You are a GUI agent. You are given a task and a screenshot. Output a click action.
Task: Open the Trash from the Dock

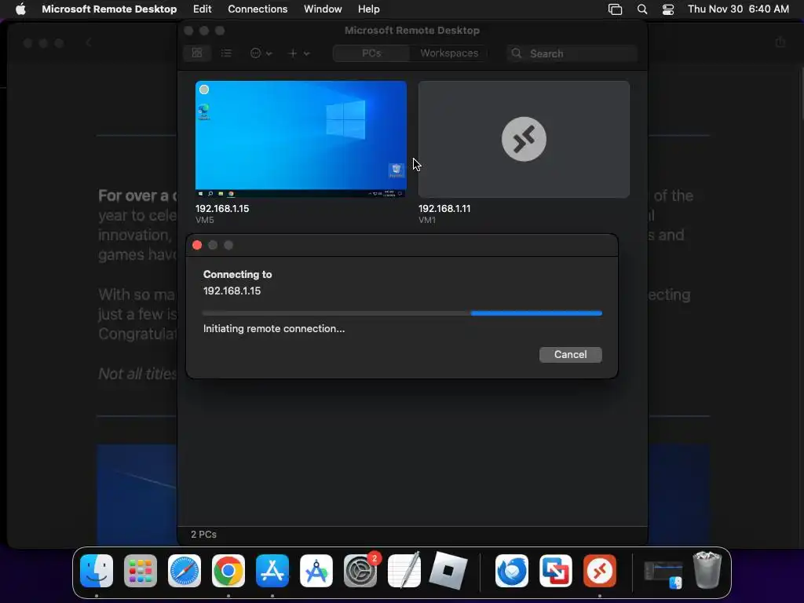point(707,570)
